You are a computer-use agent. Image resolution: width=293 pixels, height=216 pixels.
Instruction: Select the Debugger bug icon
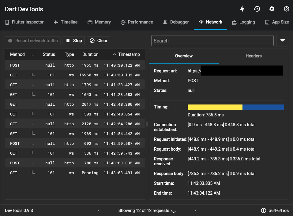(x=165, y=22)
